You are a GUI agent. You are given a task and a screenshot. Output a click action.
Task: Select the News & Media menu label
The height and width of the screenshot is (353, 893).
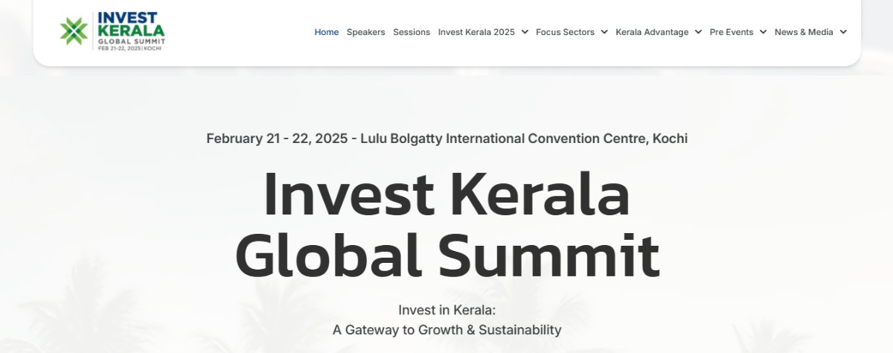tap(804, 32)
